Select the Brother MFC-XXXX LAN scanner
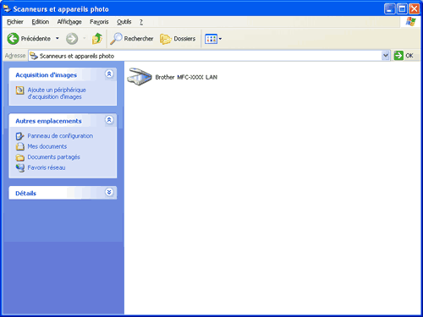Screen dimensions: 423x317 click(172, 77)
